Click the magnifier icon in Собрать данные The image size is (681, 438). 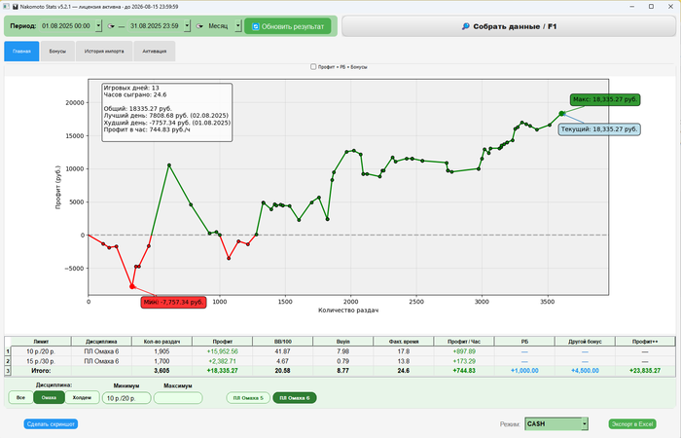[x=466, y=26]
